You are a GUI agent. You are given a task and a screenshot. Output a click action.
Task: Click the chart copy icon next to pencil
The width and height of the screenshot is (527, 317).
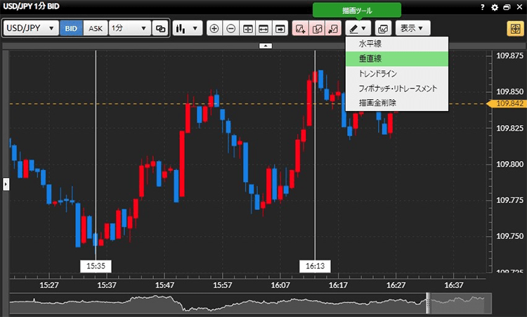click(x=383, y=29)
